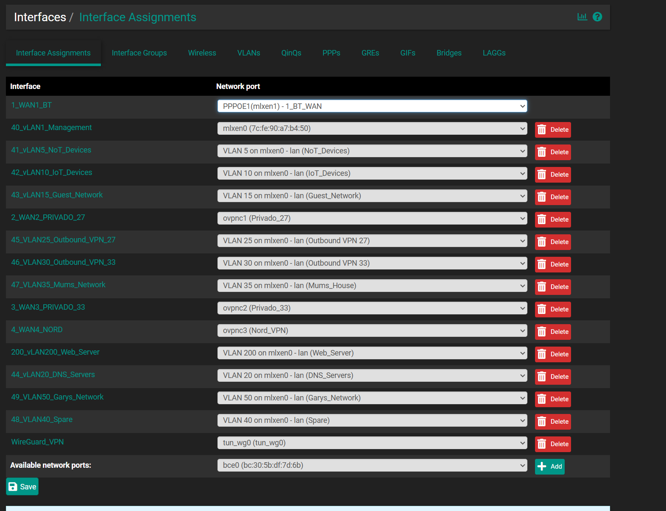Delete the 4_WAN4_NORD interface
This screenshot has height=511, width=666.
[553, 332]
